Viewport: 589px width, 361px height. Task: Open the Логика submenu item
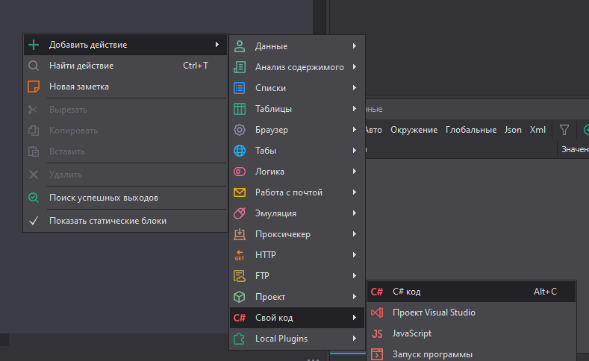[x=269, y=172]
